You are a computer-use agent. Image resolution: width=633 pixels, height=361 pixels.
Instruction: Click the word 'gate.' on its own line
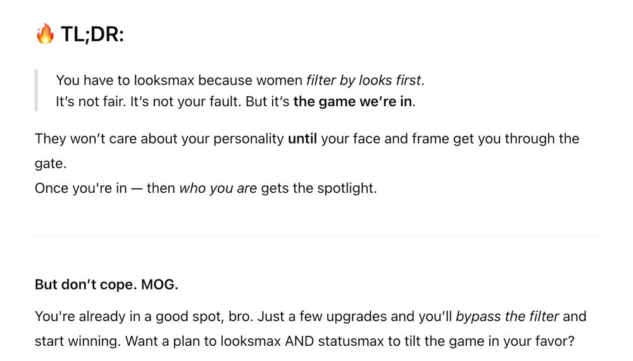click(x=51, y=164)
